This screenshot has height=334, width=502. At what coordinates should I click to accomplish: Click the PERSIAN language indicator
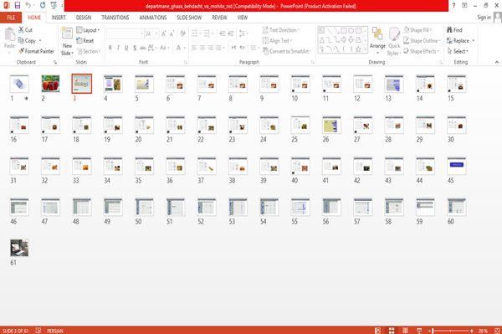[55, 331]
